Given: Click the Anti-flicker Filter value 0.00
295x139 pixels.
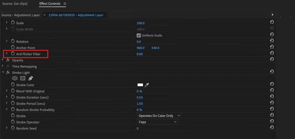Looking at the screenshot, I should pos(140,54).
